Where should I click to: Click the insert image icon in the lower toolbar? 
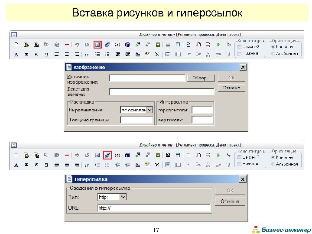tap(97, 155)
